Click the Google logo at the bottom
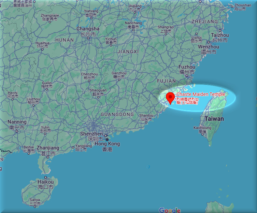The image size is (257, 213). 170,210
